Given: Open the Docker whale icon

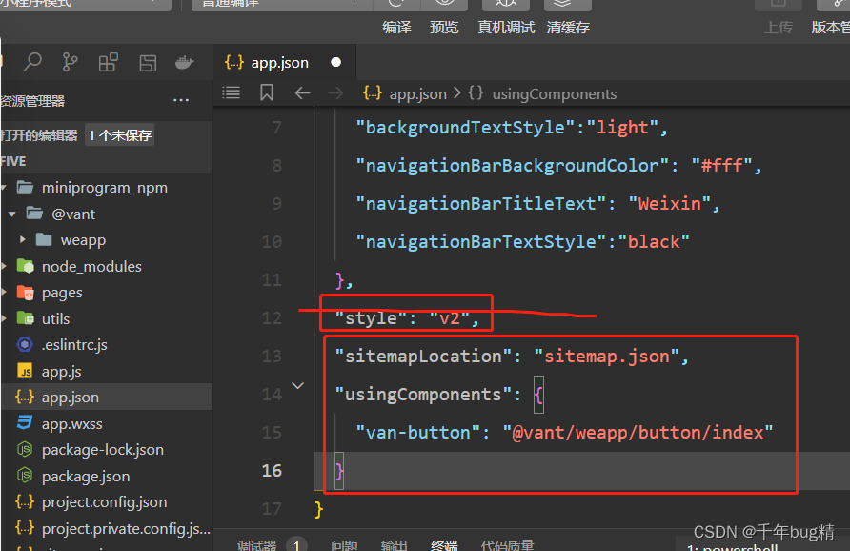Looking at the screenshot, I should 185,62.
